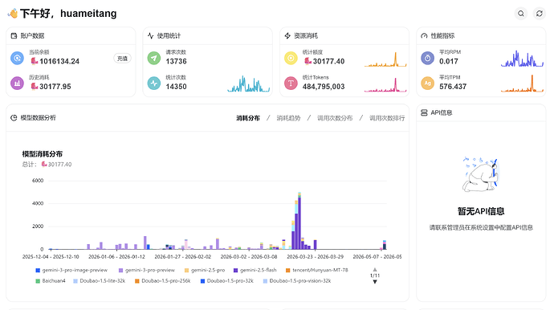Click the greeting text 下午好, huameitang
This screenshot has height=310, width=554.
pyautogui.click(x=68, y=14)
